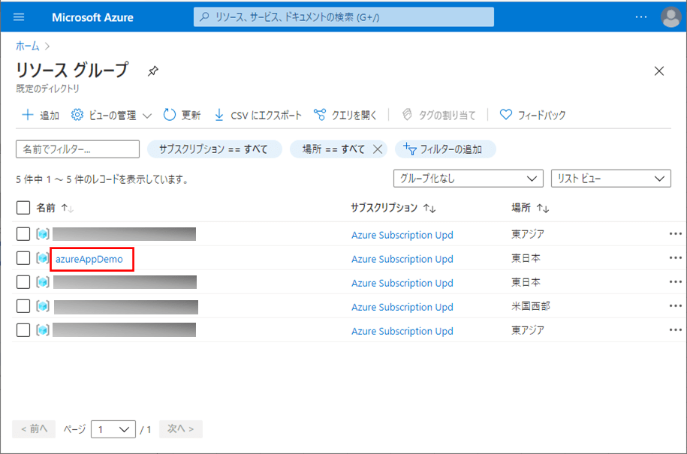The width and height of the screenshot is (687, 454).
Task: Open the page number dropdown
Action: [113, 429]
